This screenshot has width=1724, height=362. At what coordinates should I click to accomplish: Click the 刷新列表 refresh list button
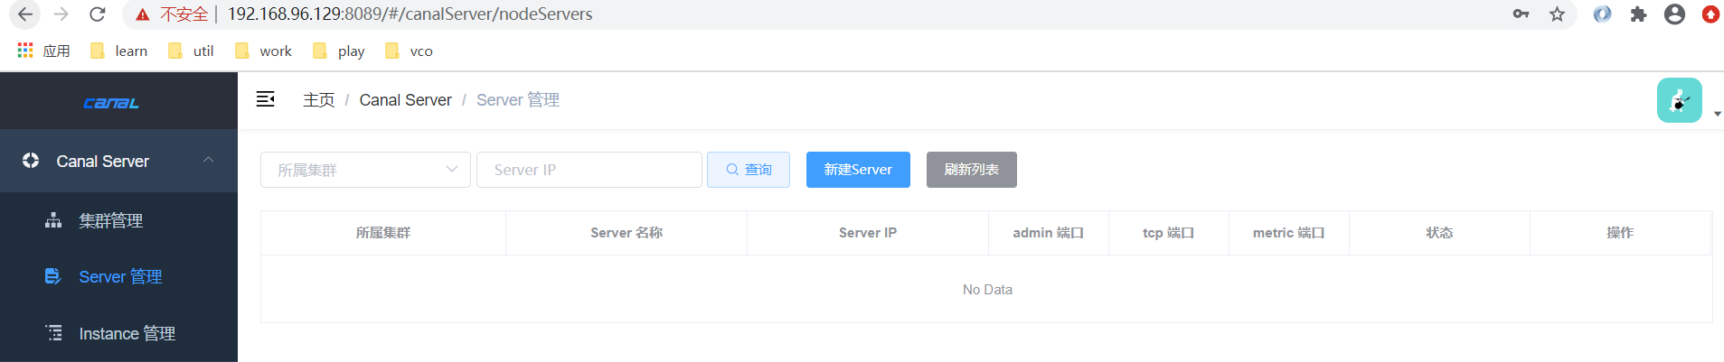click(x=972, y=170)
